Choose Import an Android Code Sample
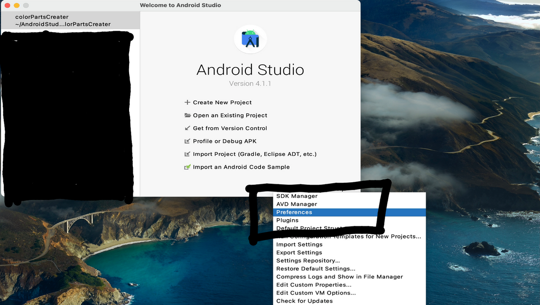The image size is (540, 305). pos(241,167)
